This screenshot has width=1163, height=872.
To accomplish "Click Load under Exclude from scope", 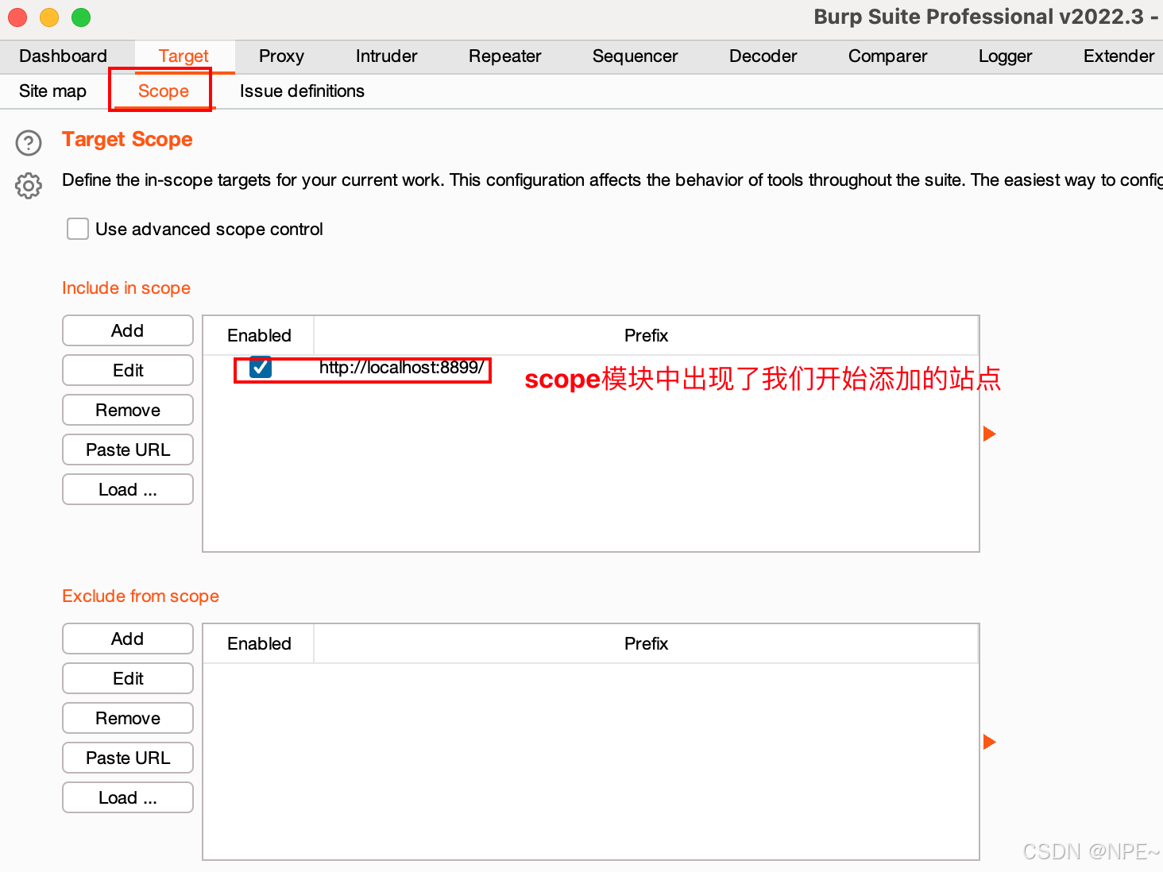I will [128, 797].
